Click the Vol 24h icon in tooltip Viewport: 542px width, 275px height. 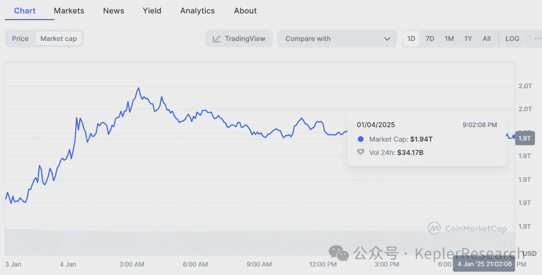click(x=360, y=152)
